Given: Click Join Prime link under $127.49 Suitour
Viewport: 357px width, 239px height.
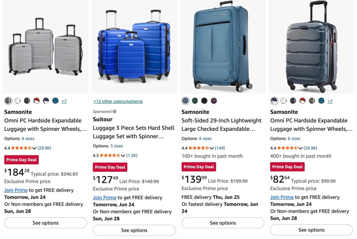Looking at the screenshot, I should (x=105, y=197).
